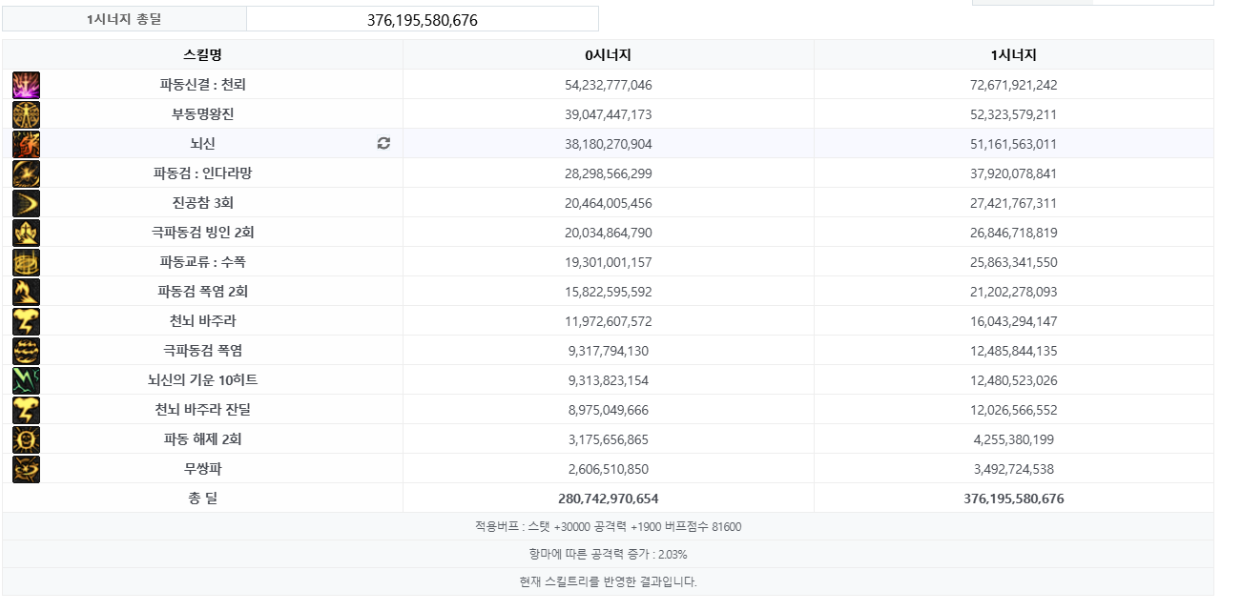Select the 부동명왕진 skill icon

point(26,114)
